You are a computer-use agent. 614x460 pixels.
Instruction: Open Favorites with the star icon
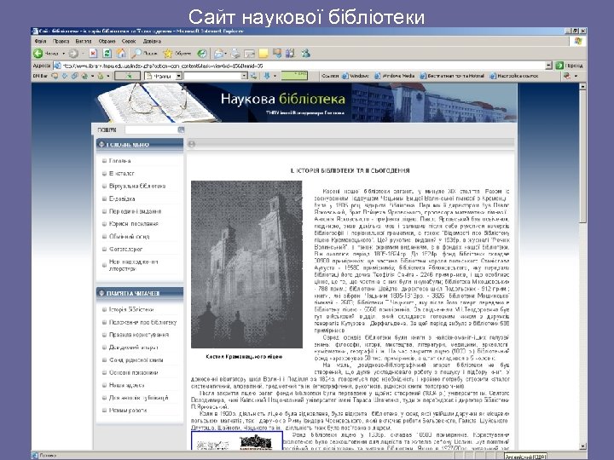click(x=168, y=53)
